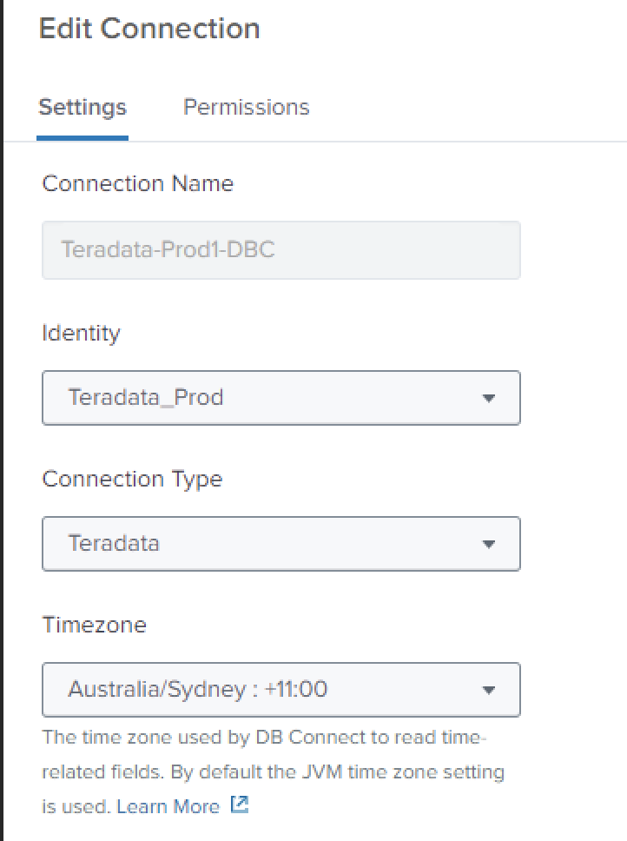Click the JVM time zone description line
627x841 pixels.
coord(273,771)
